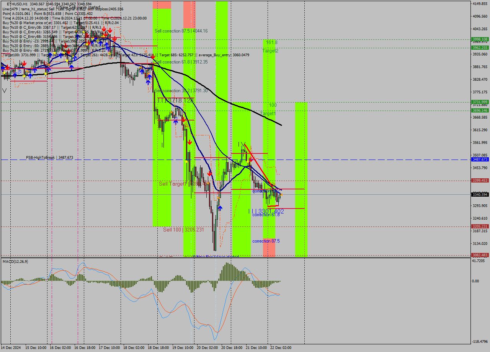The height and width of the screenshot is (352, 490).
Task: Click the red 3399.453 price tag
Action: (x=480, y=181)
